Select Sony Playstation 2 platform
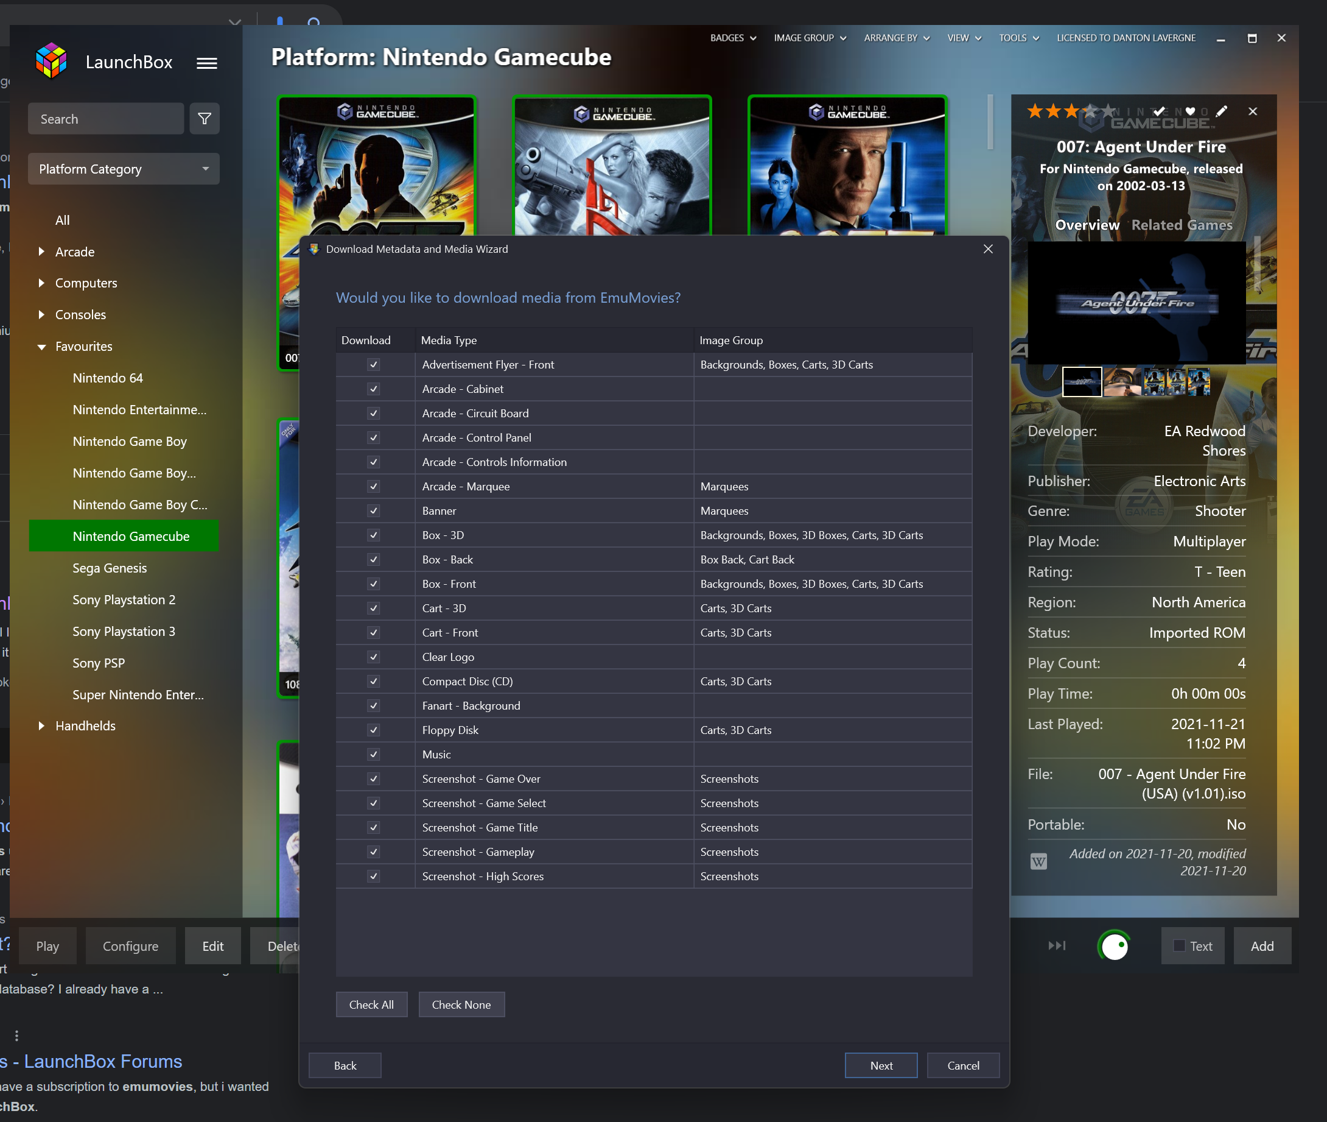1327x1122 pixels. (124, 600)
